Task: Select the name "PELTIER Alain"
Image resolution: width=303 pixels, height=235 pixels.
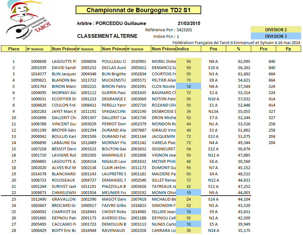Action: click(x=164, y=80)
